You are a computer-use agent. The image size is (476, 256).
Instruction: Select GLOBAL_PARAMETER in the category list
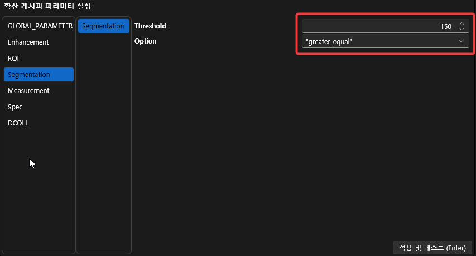(x=39, y=26)
